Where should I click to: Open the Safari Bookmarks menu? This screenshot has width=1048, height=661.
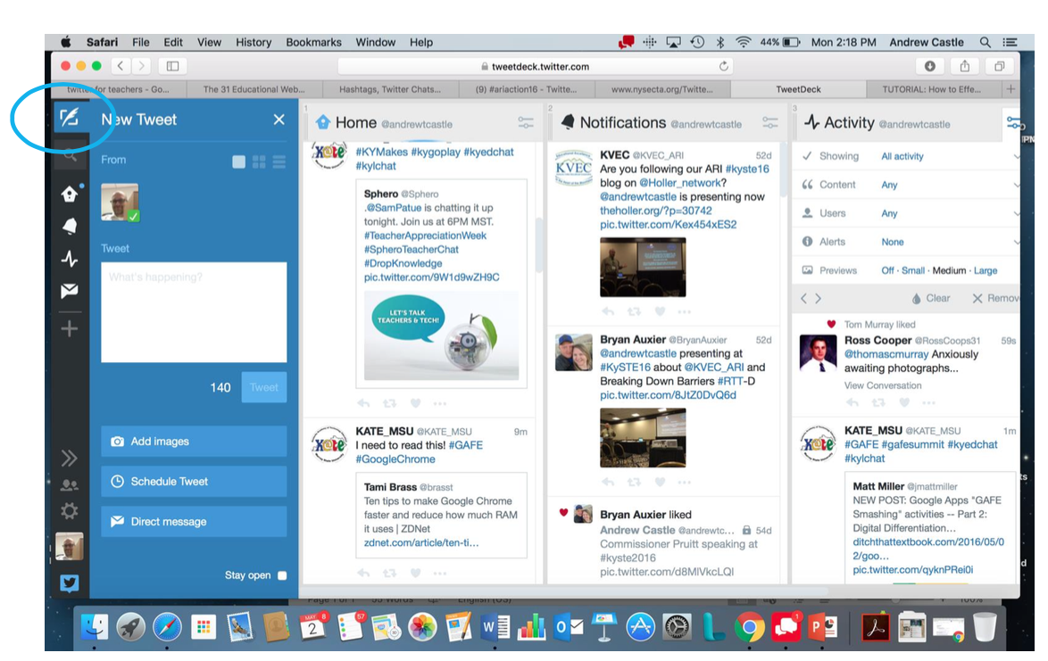[313, 42]
